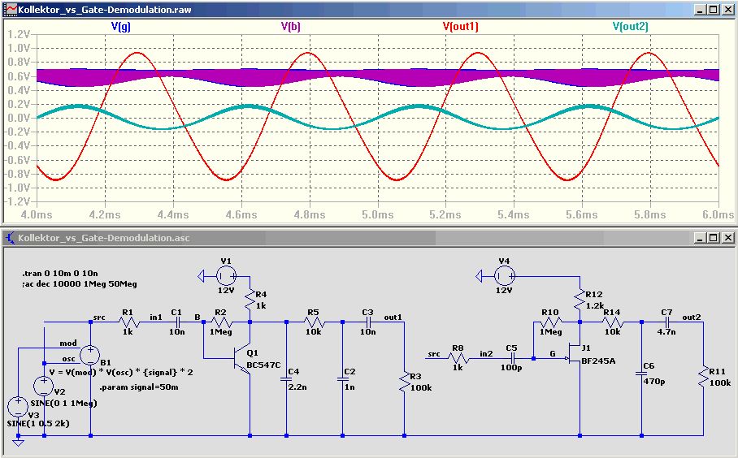The image size is (738, 458).
Task: Select resistor R3 100k symbol
Action: [404, 382]
